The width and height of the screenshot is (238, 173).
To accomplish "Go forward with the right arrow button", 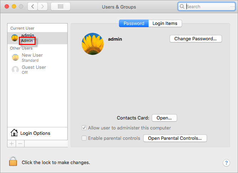I will click(43, 6).
